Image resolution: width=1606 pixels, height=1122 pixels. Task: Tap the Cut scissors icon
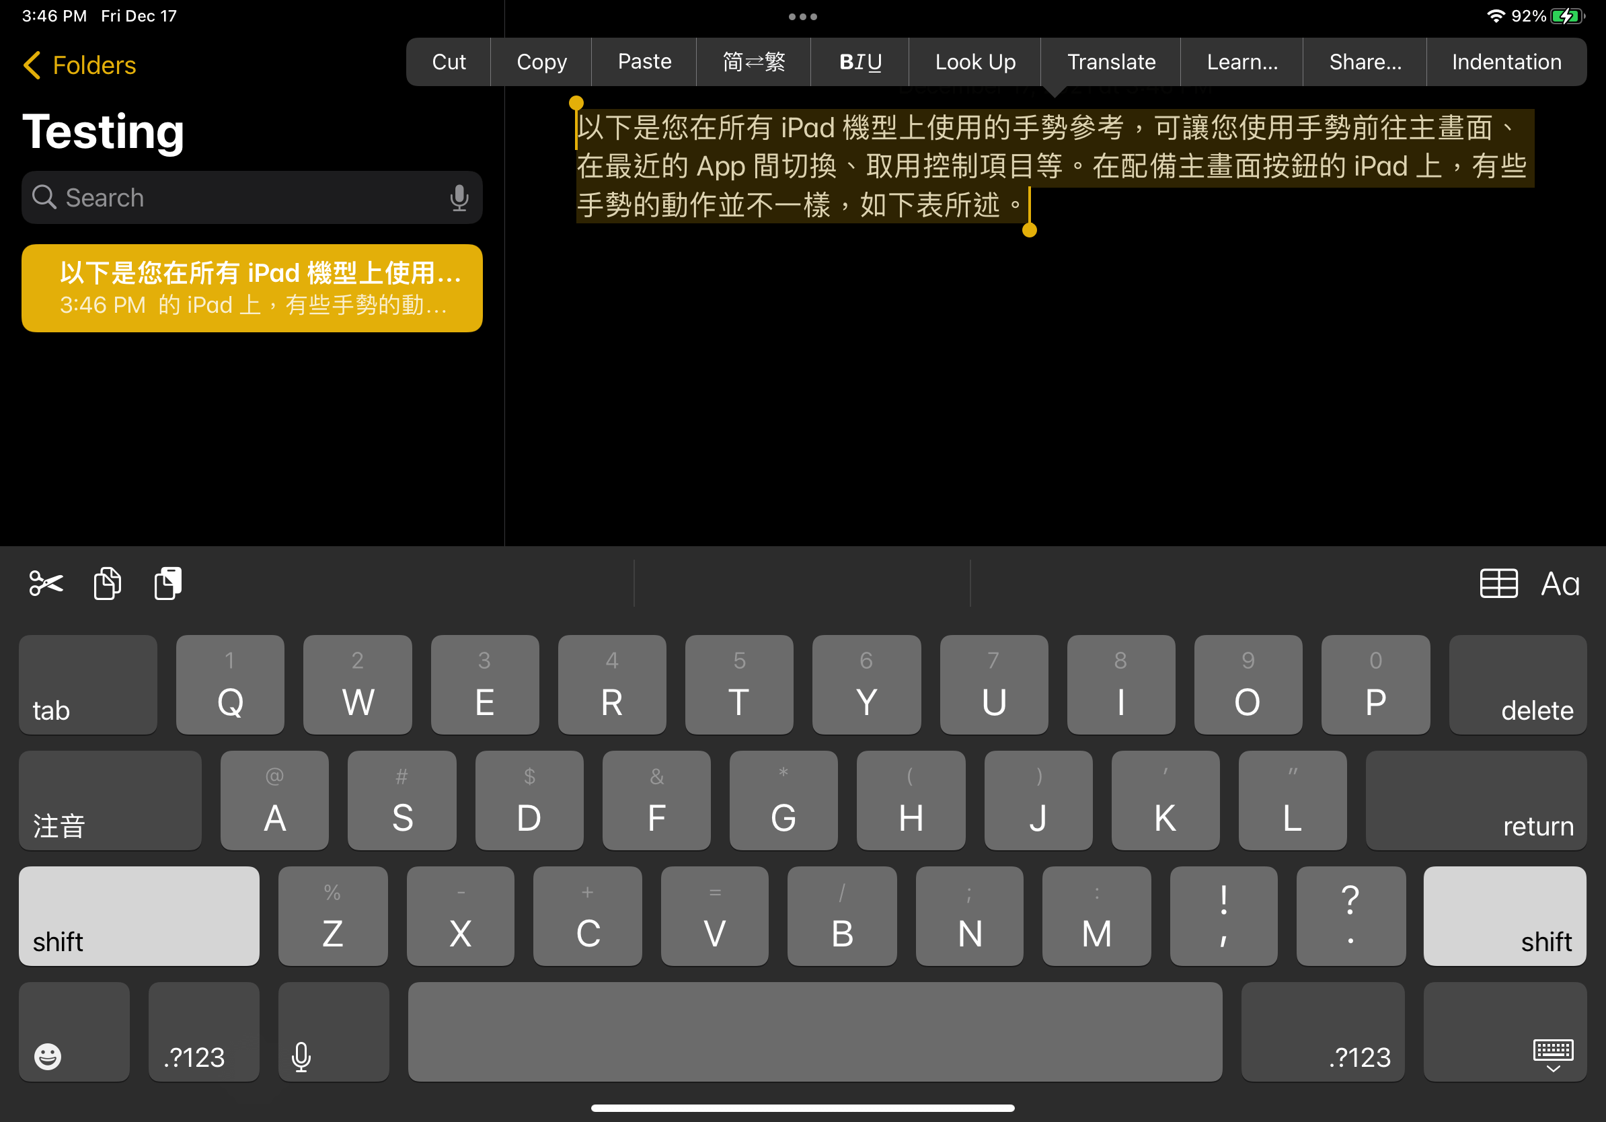point(45,583)
